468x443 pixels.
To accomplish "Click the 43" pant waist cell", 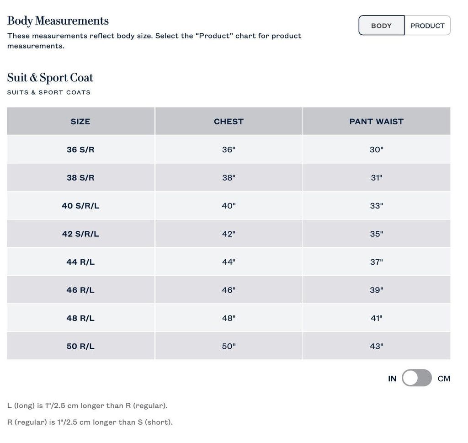I will (377, 346).
